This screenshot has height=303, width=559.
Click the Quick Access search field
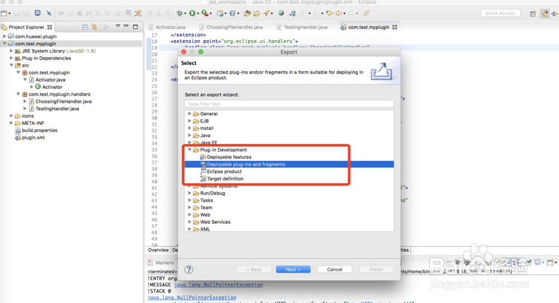point(500,13)
